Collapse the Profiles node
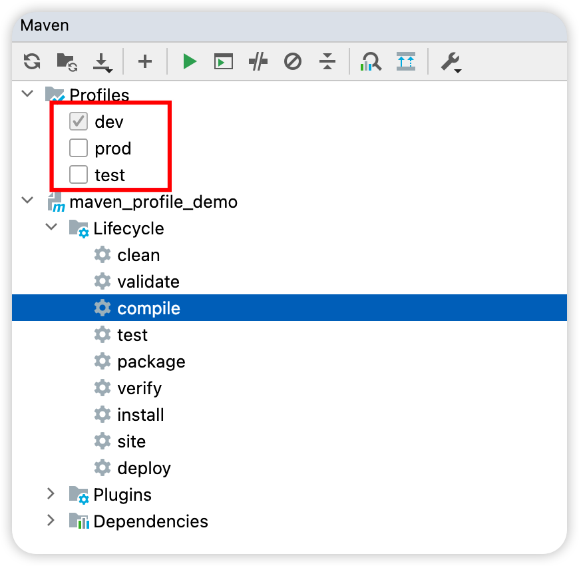Image resolution: width=579 pixels, height=566 pixels. 28,93
